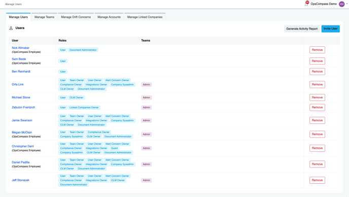Click Jeff Stonacek's Alert Concern Owner tag
The height and width of the screenshot is (197, 349).
(x=117, y=176)
